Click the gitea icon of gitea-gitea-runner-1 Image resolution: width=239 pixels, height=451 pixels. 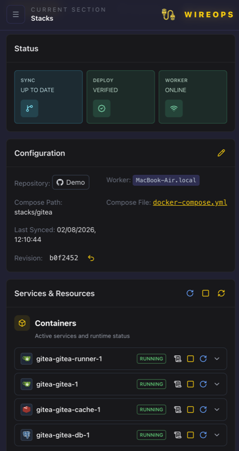(26, 359)
